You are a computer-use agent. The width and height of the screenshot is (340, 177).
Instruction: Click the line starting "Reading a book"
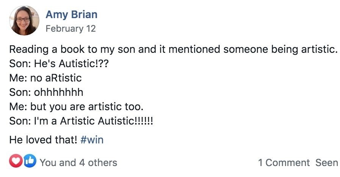pyautogui.click(x=173, y=50)
